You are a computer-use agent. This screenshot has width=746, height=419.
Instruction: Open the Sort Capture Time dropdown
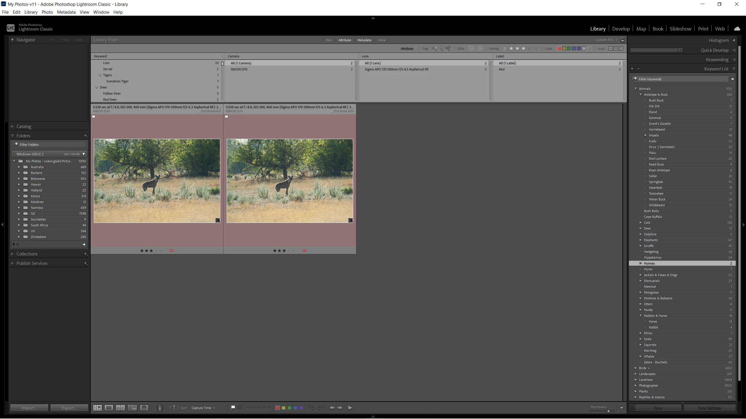click(203, 408)
